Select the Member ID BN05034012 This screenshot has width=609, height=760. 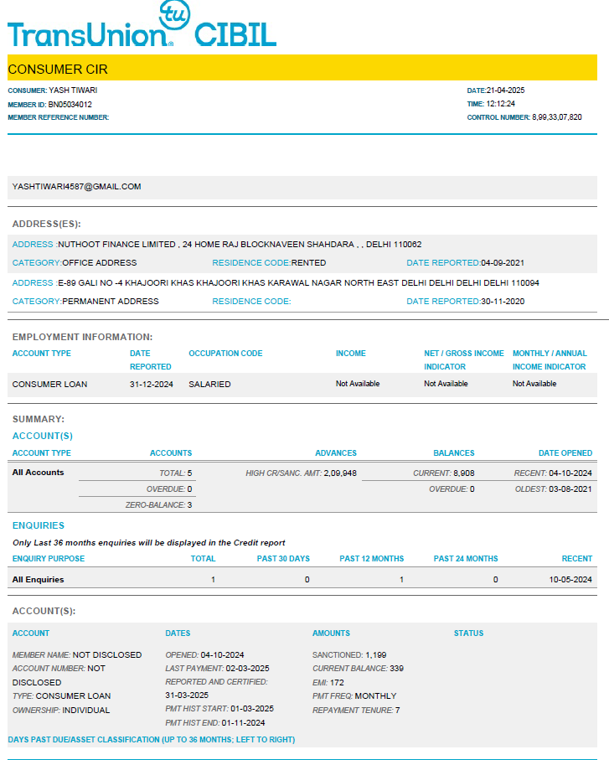[70, 105]
